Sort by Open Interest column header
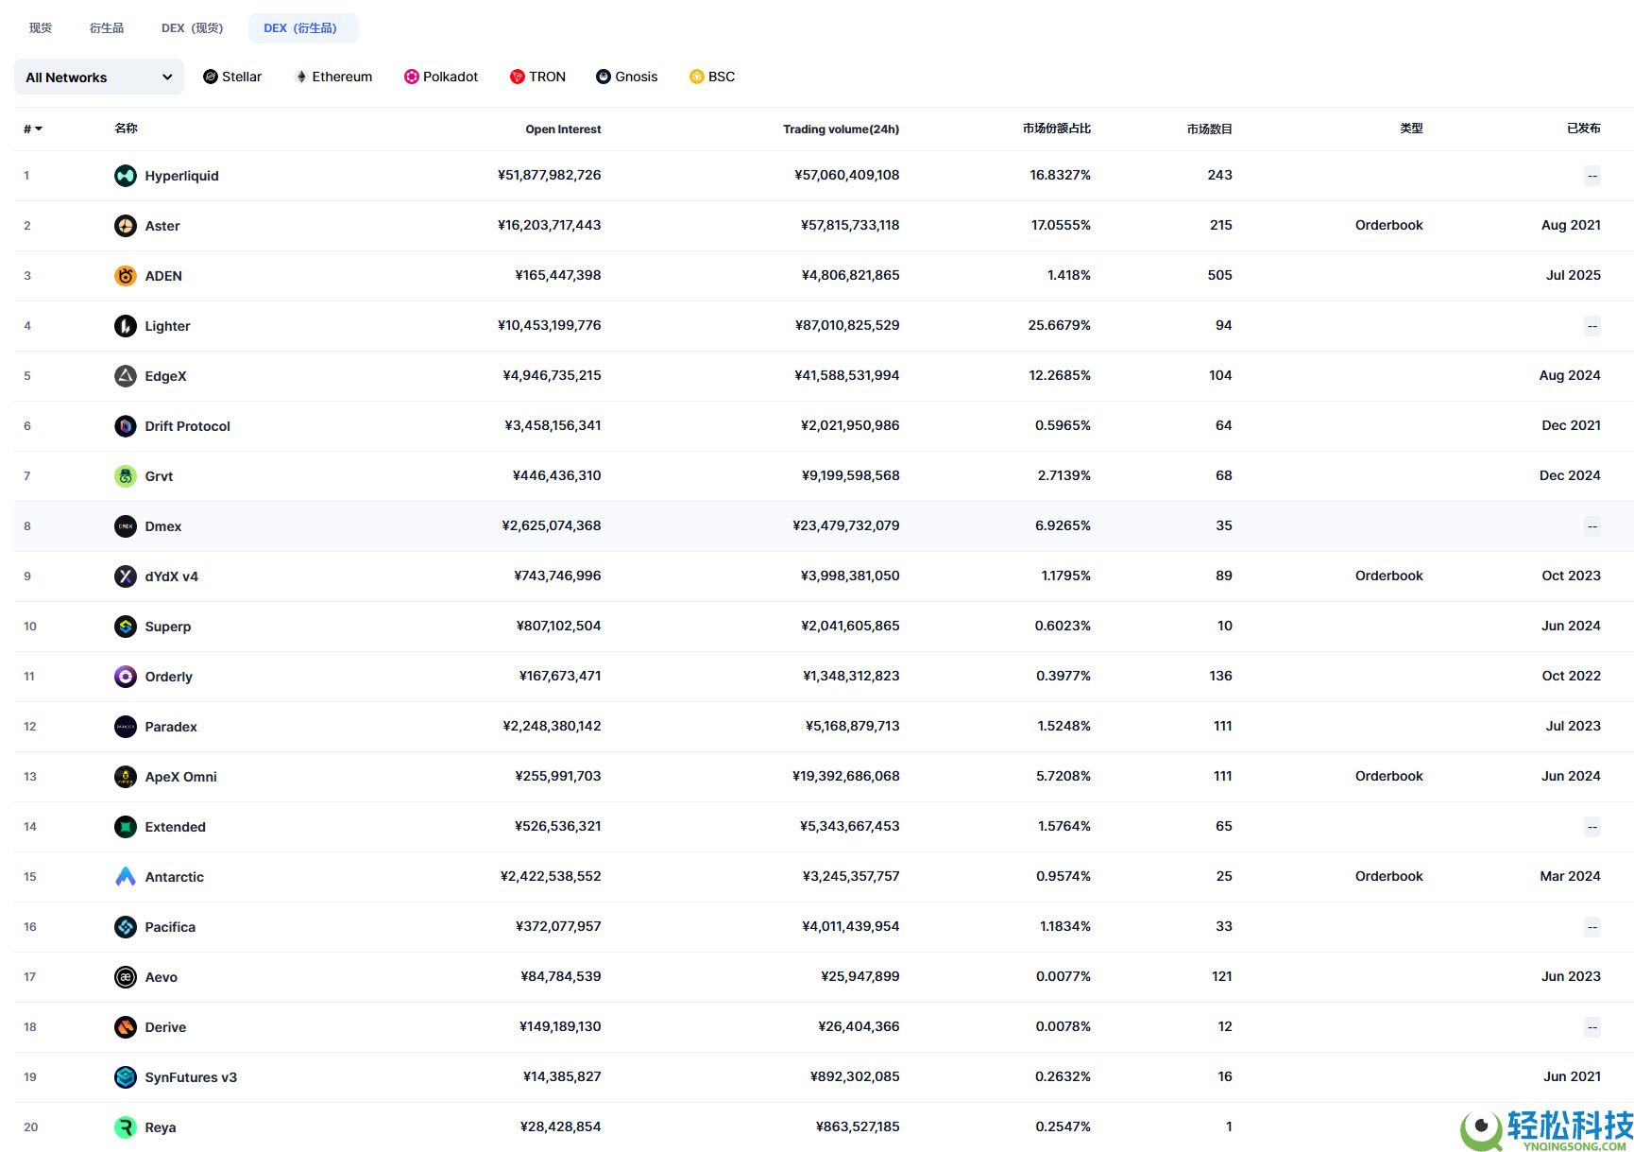 [563, 129]
